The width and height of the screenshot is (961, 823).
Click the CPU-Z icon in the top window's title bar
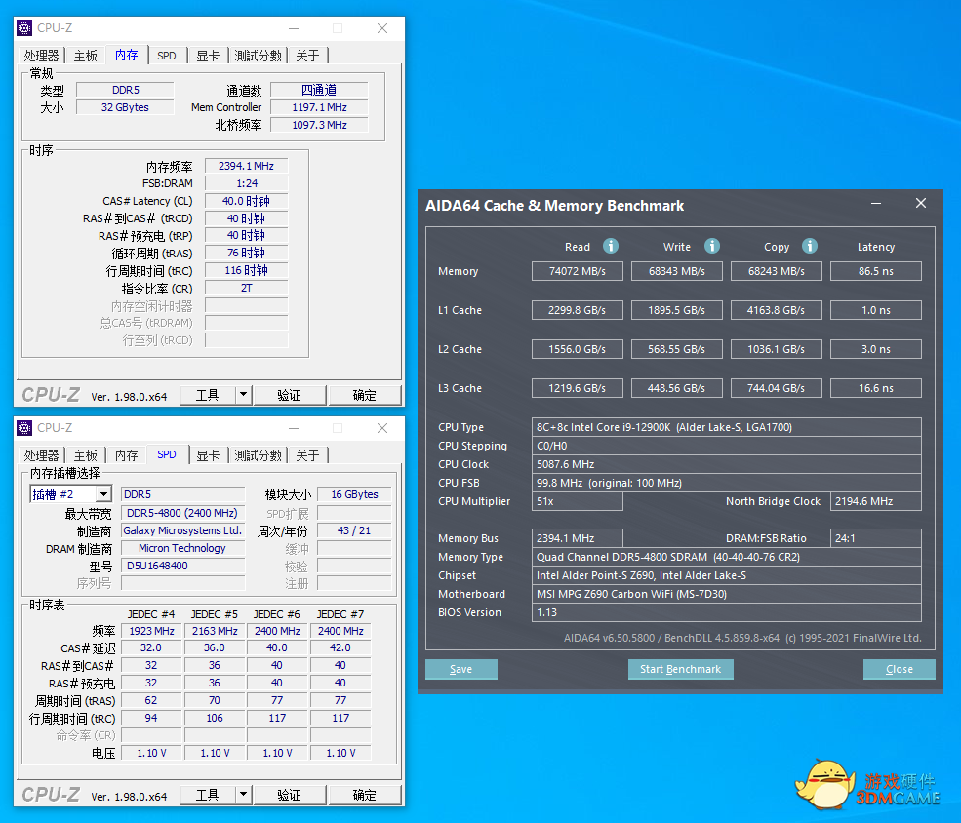pos(24,28)
